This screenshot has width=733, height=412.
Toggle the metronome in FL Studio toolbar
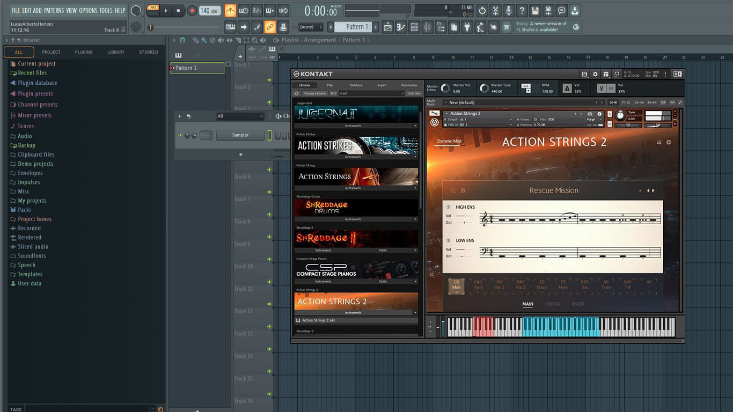pos(230,10)
